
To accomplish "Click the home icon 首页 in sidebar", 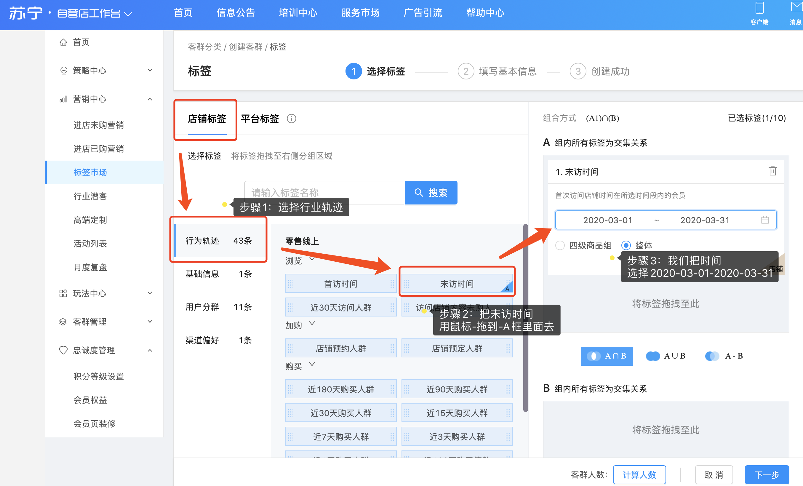I will click(63, 42).
